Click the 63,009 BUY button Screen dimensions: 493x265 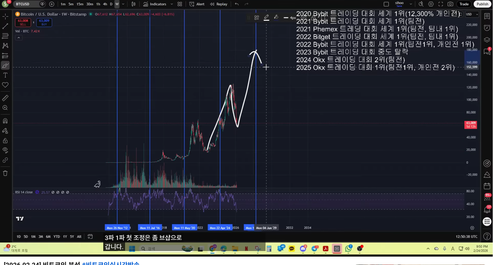click(x=44, y=22)
